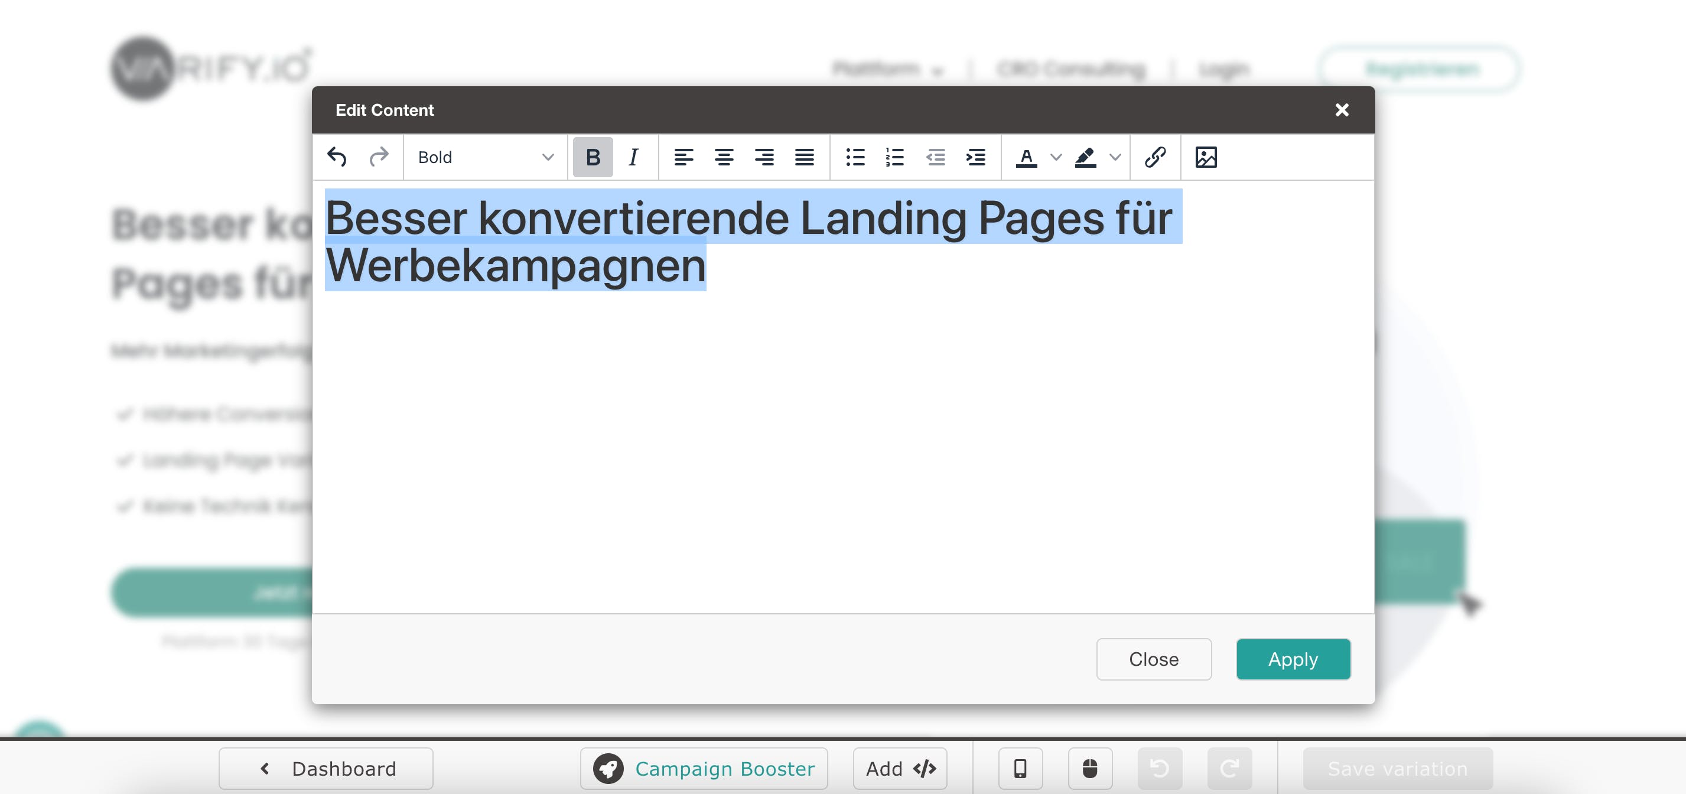Expand highlight color picker arrow
The image size is (1686, 794).
tap(1115, 157)
